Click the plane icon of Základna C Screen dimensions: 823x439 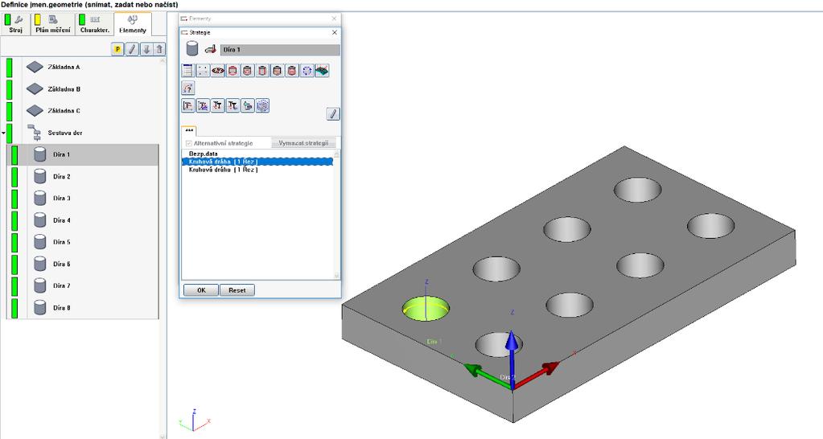[x=35, y=111]
